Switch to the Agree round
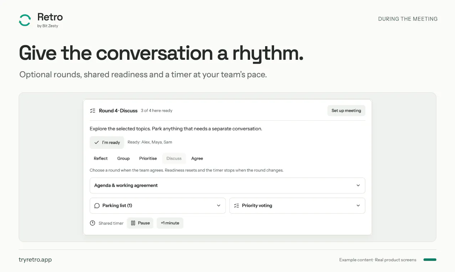 (197, 159)
